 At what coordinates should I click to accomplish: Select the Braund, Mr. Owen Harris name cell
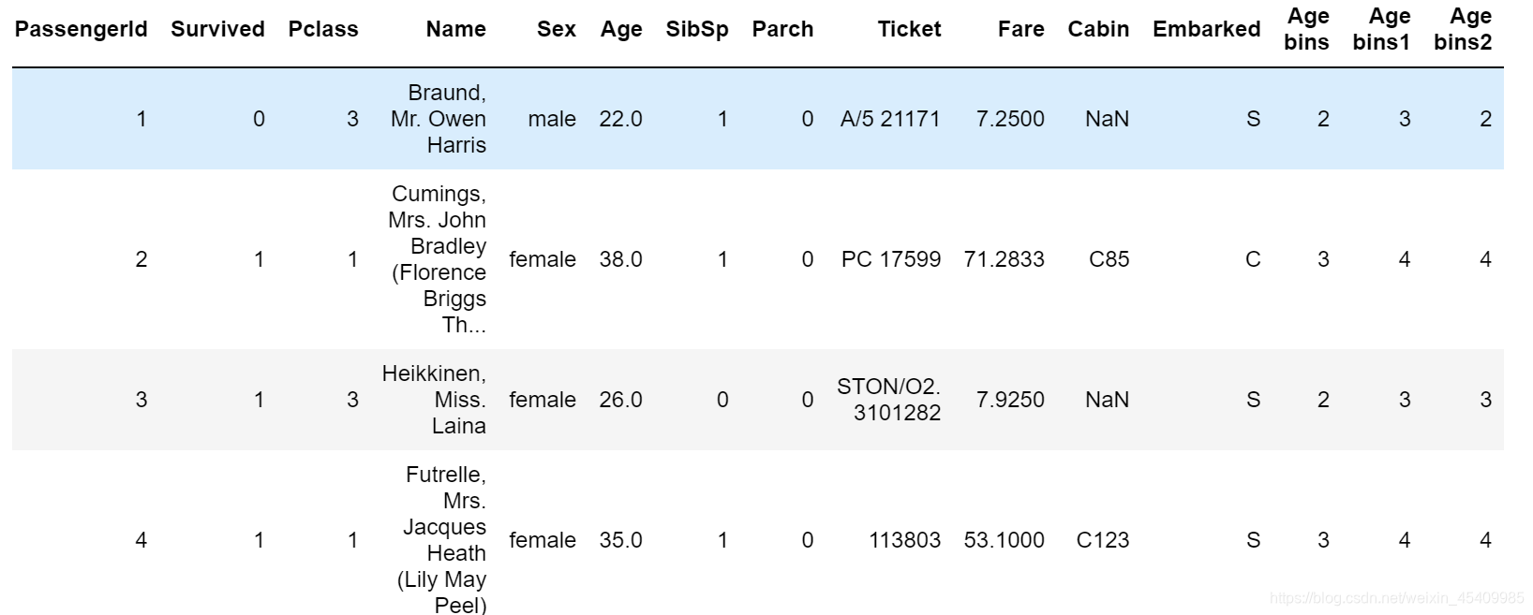coord(439,119)
